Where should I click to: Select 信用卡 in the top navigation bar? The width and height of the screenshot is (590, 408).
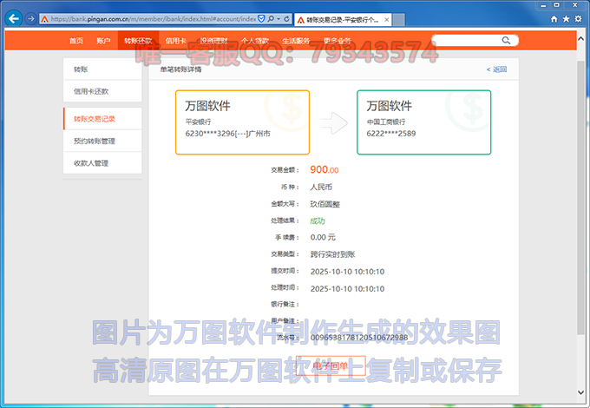175,41
